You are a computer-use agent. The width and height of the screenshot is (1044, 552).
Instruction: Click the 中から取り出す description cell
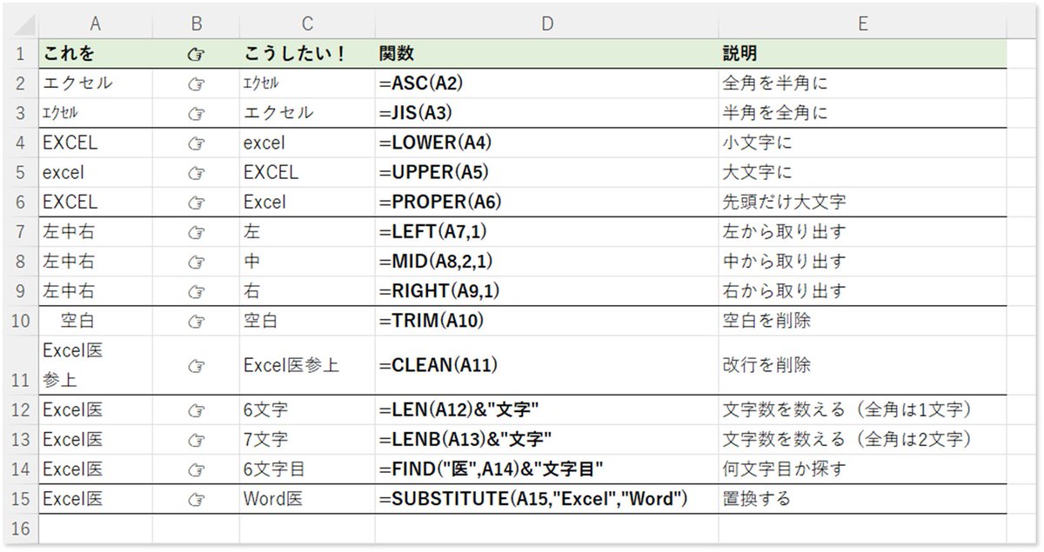pyautogui.click(x=862, y=262)
